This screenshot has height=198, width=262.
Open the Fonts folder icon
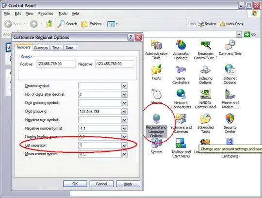156,69
